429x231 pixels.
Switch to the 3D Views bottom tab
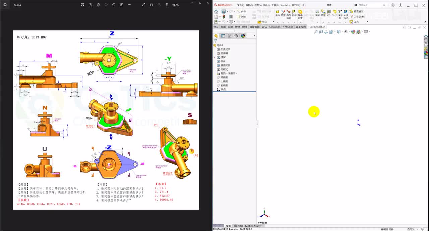(238, 226)
